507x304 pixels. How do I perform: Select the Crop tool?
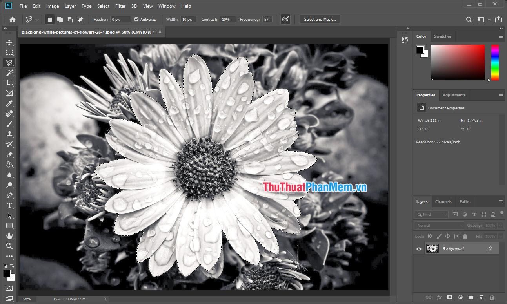click(x=9, y=83)
